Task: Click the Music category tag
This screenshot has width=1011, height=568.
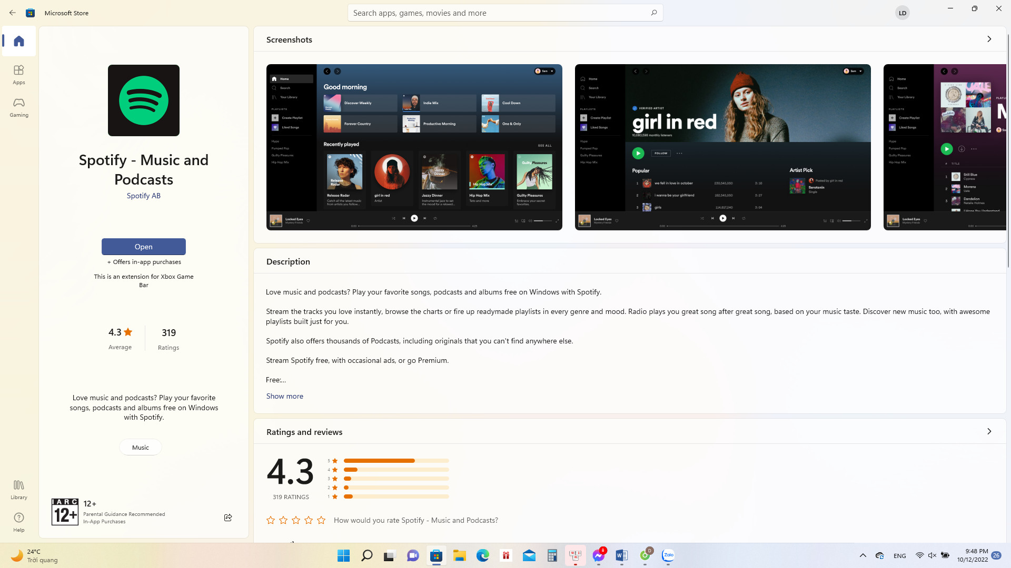Action: pyautogui.click(x=141, y=447)
